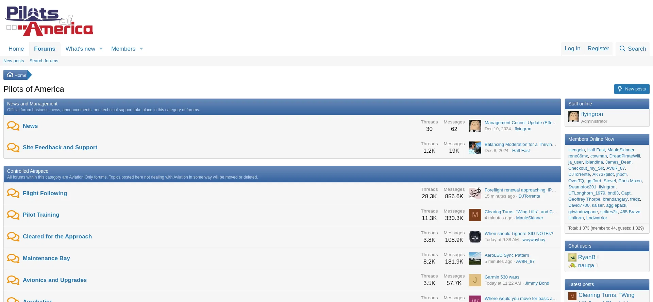Open the News and Management category header

click(x=32, y=104)
